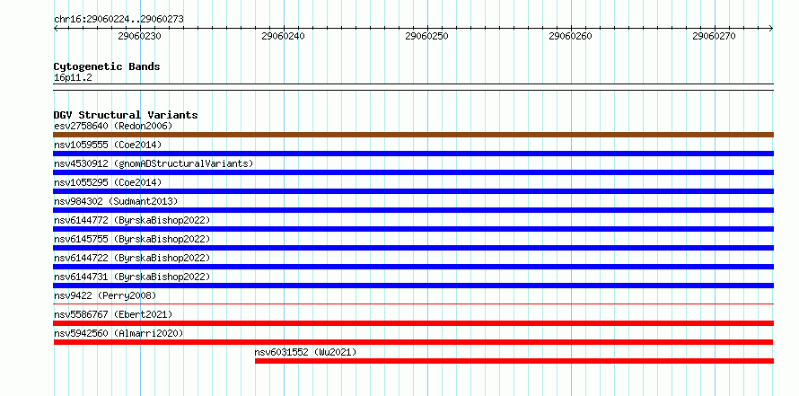Click the blue bar under nsv6144722
Image resolution: width=799 pixels, height=396 pixels.
point(413,267)
